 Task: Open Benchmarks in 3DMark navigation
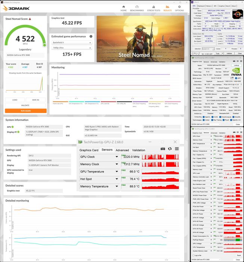pyautogui.click(x=137, y=8)
